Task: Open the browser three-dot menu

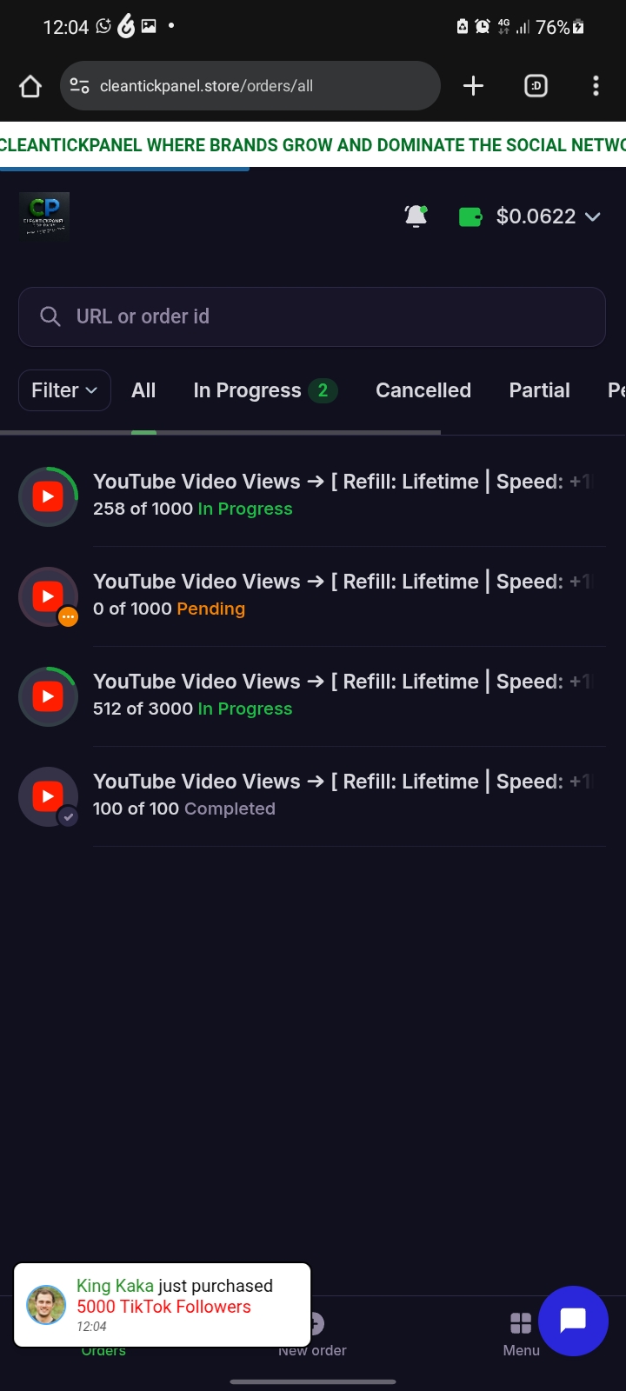Action: click(596, 86)
